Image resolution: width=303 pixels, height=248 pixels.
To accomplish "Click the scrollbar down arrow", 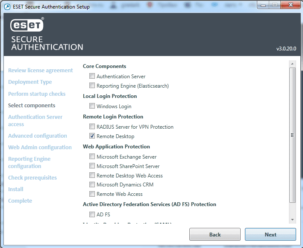I will point(292,220).
